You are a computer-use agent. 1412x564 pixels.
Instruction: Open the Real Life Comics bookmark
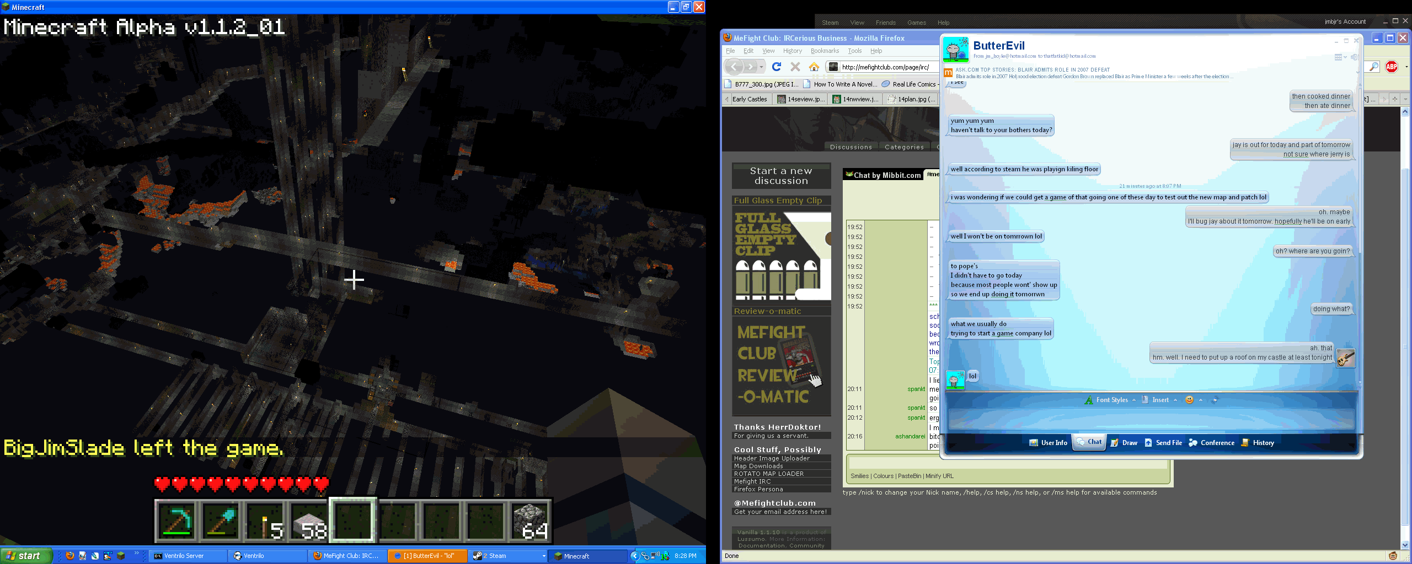click(x=910, y=84)
